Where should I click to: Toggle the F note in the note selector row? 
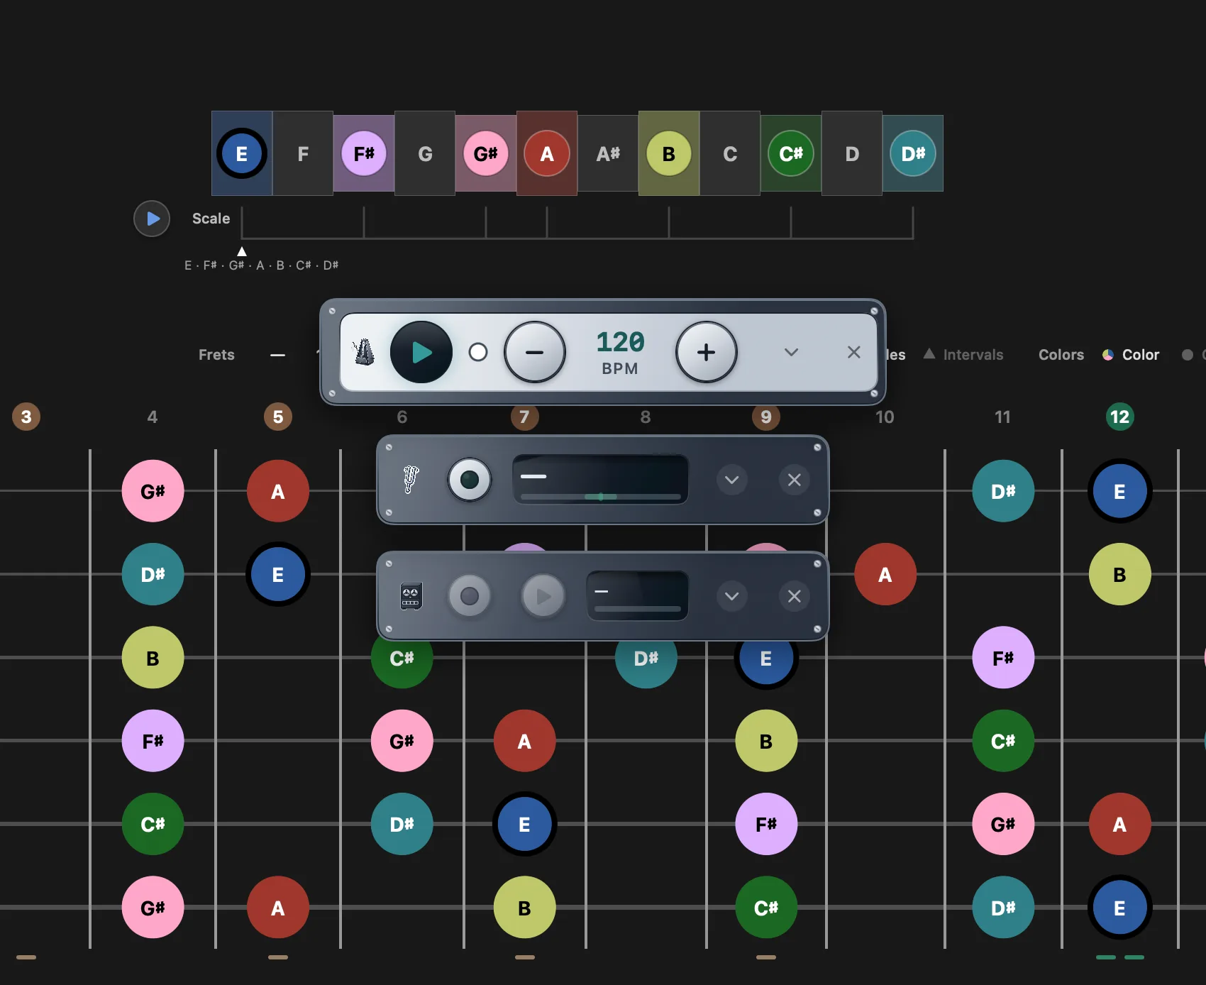click(303, 153)
